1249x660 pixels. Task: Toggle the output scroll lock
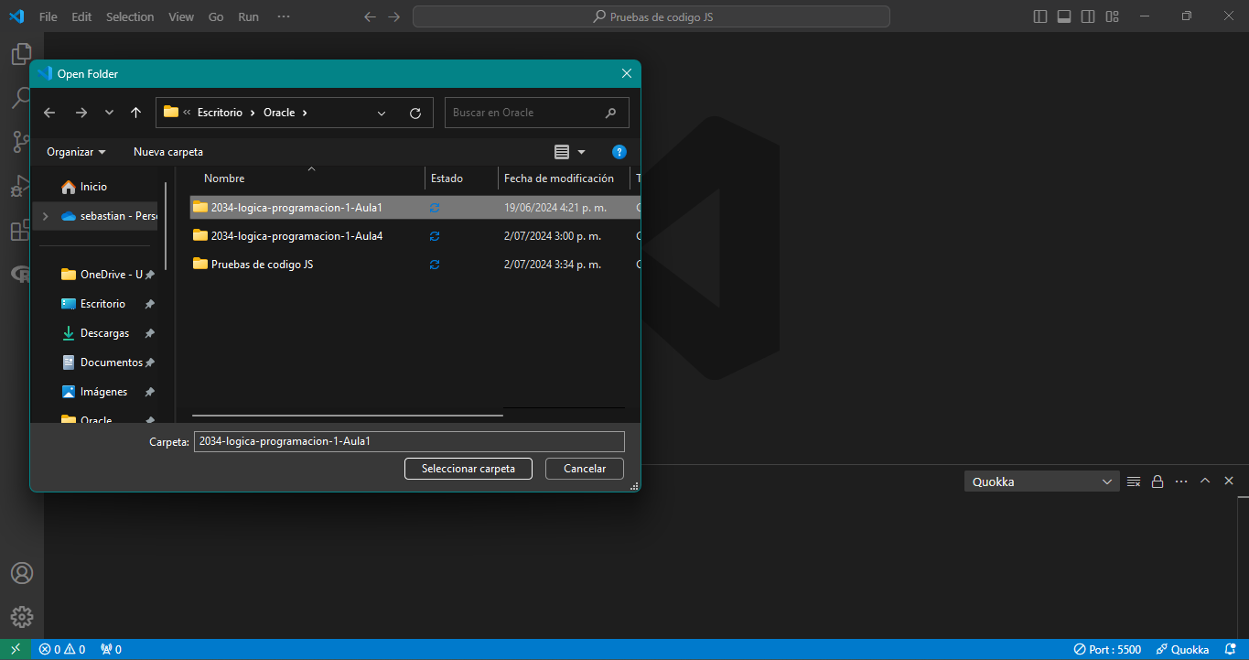1157,481
